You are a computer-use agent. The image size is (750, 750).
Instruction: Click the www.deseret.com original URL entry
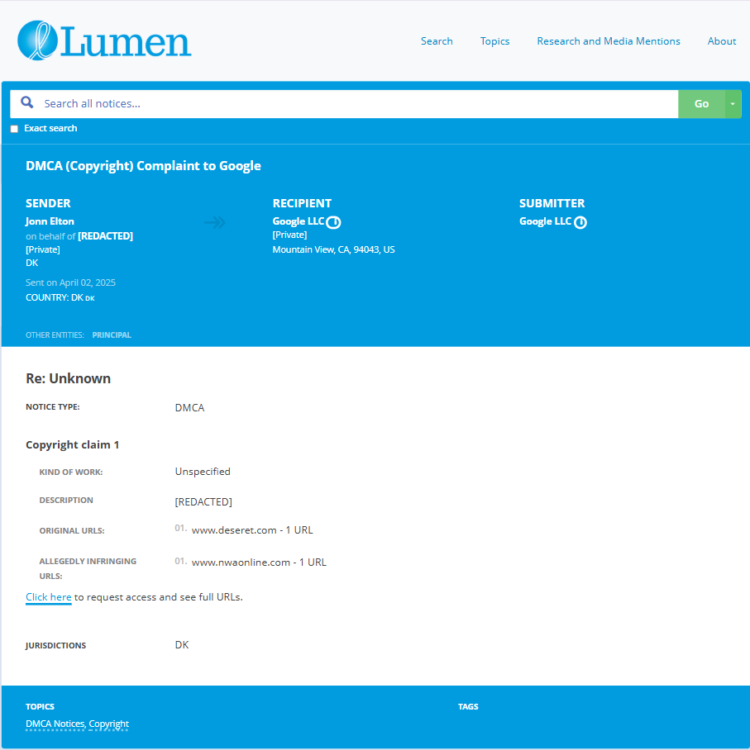pos(252,530)
